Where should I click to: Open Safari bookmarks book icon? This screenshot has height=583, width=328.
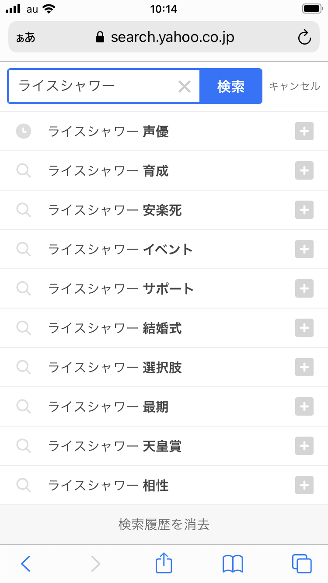point(233,563)
